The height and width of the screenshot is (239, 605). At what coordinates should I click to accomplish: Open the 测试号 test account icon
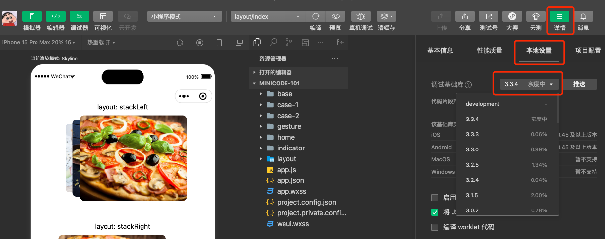point(489,16)
